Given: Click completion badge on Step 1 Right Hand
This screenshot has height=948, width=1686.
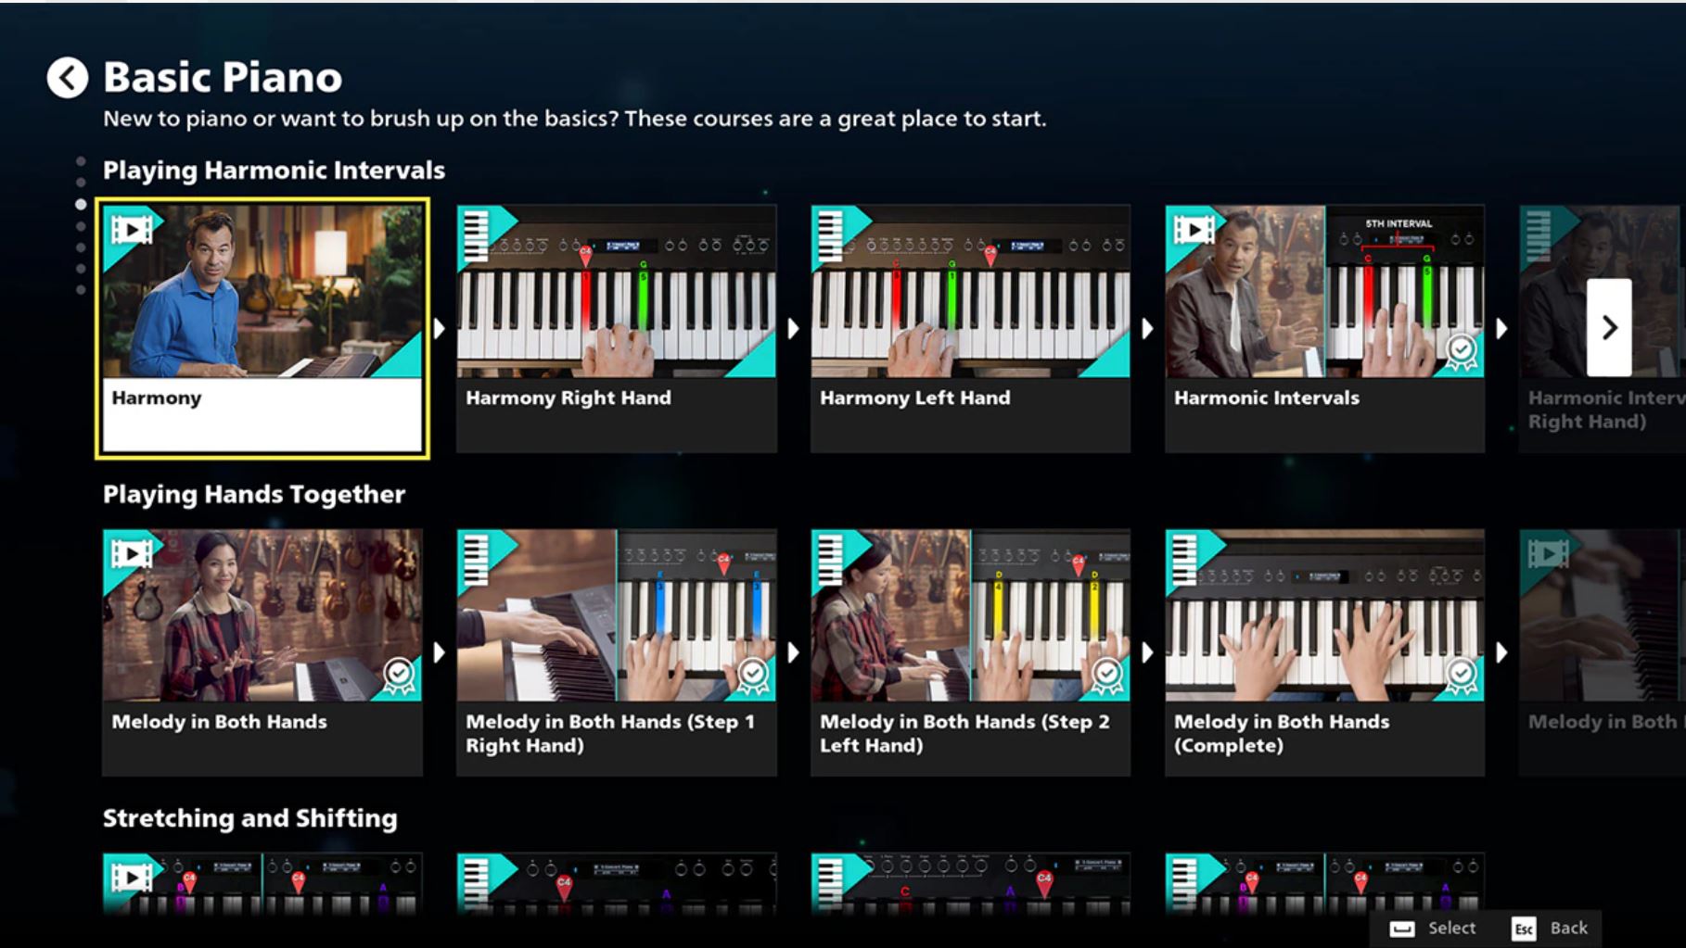Looking at the screenshot, I should tap(753, 676).
